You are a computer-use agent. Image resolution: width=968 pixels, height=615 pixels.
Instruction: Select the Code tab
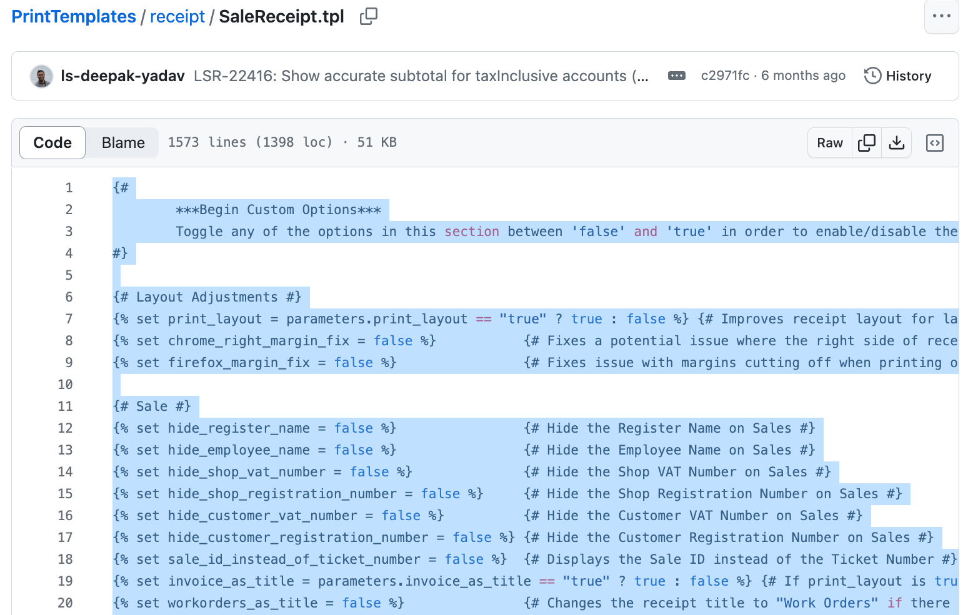pyautogui.click(x=52, y=142)
